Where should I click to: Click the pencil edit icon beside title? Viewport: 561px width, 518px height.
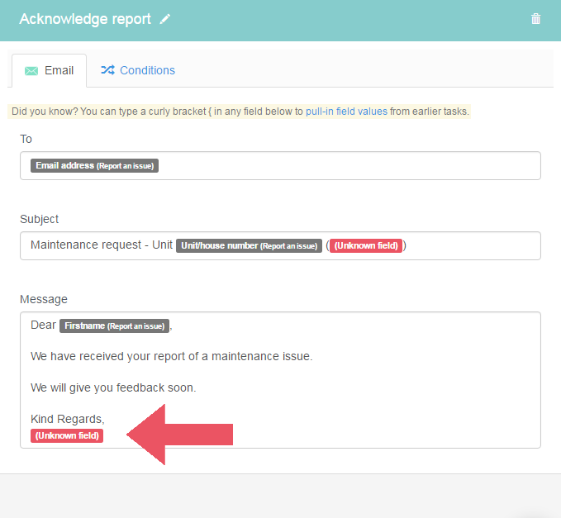(x=165, y=19)
